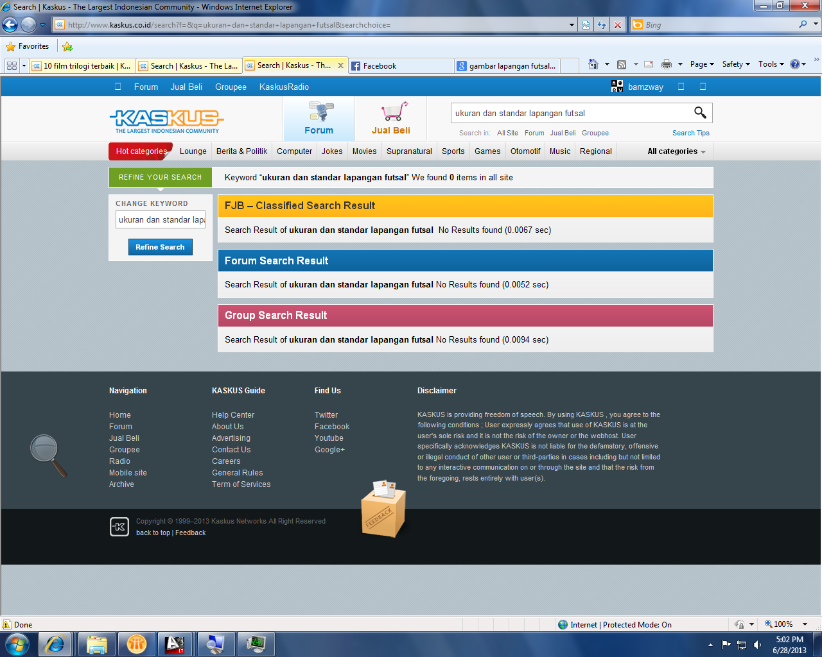Click the Search Tips link

(x=691, y=133)
